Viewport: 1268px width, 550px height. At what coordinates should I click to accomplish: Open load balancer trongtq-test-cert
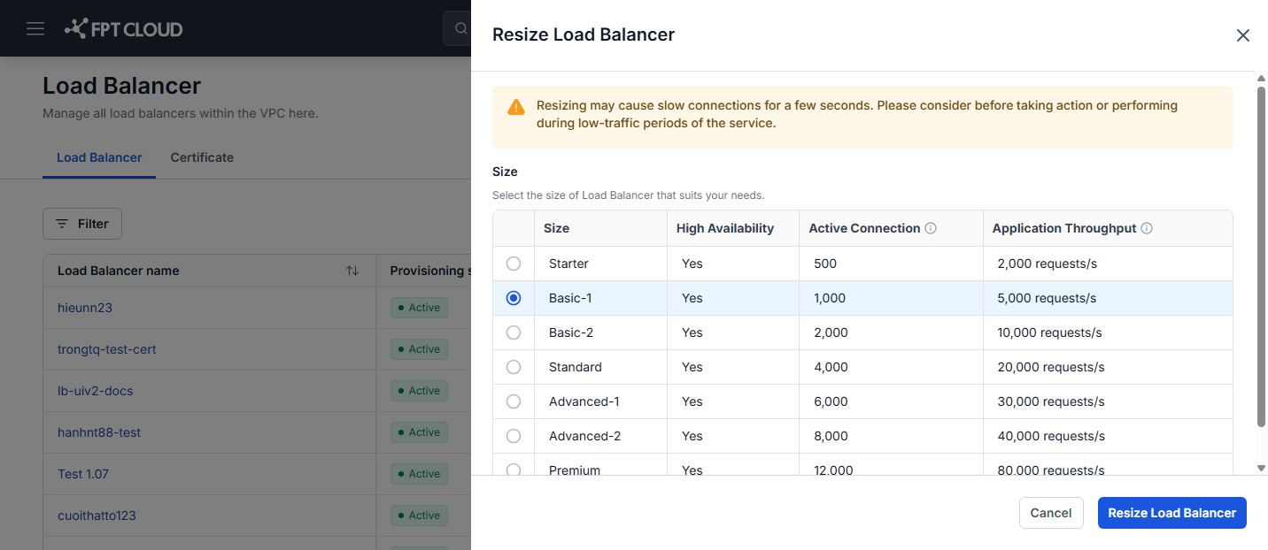(x=107, y=349)
